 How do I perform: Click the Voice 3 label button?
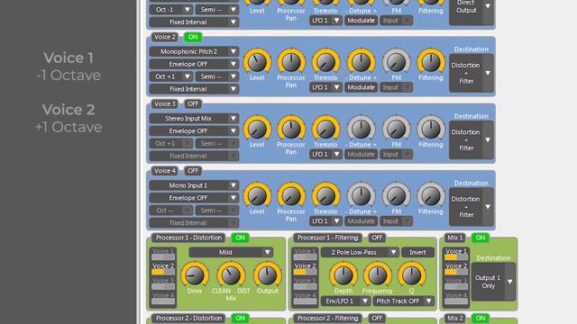[x=164, y=104]
